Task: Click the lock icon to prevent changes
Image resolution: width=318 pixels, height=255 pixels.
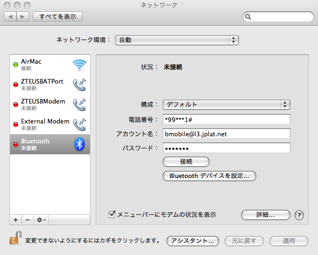Action: pyautogui.click(x=16, y=238)
